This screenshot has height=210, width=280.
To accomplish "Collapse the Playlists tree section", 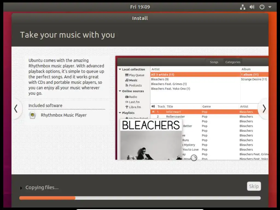I will click(120, 113).
